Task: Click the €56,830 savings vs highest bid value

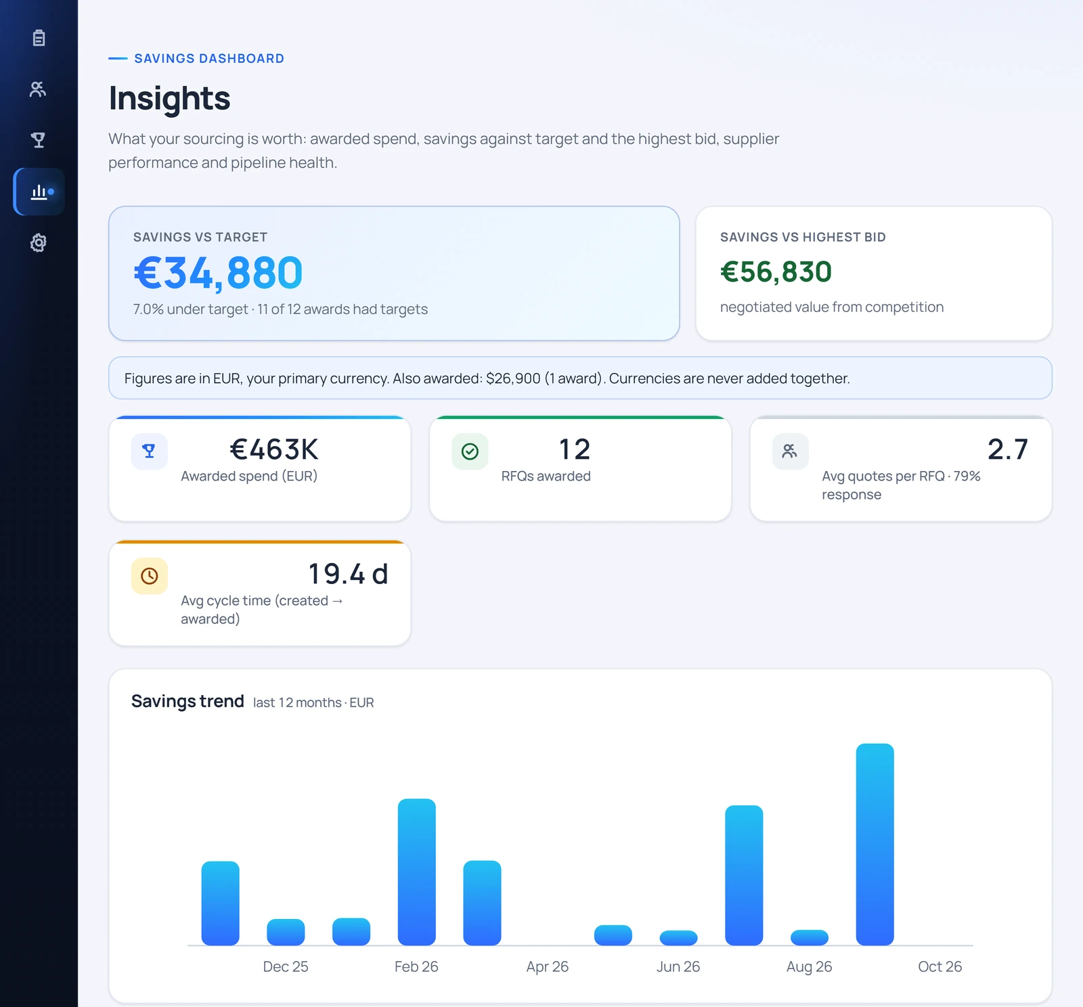Action: [x=776, y=272]
